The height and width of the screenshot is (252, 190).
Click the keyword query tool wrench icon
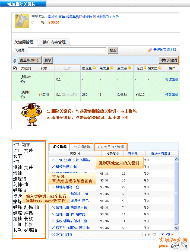point(150,50)
